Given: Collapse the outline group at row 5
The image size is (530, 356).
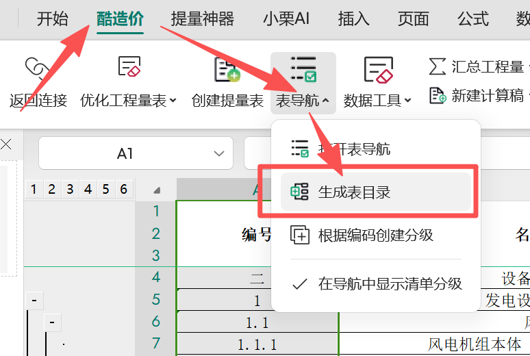Looking at the screenshot, I should [x=34, y=300].
